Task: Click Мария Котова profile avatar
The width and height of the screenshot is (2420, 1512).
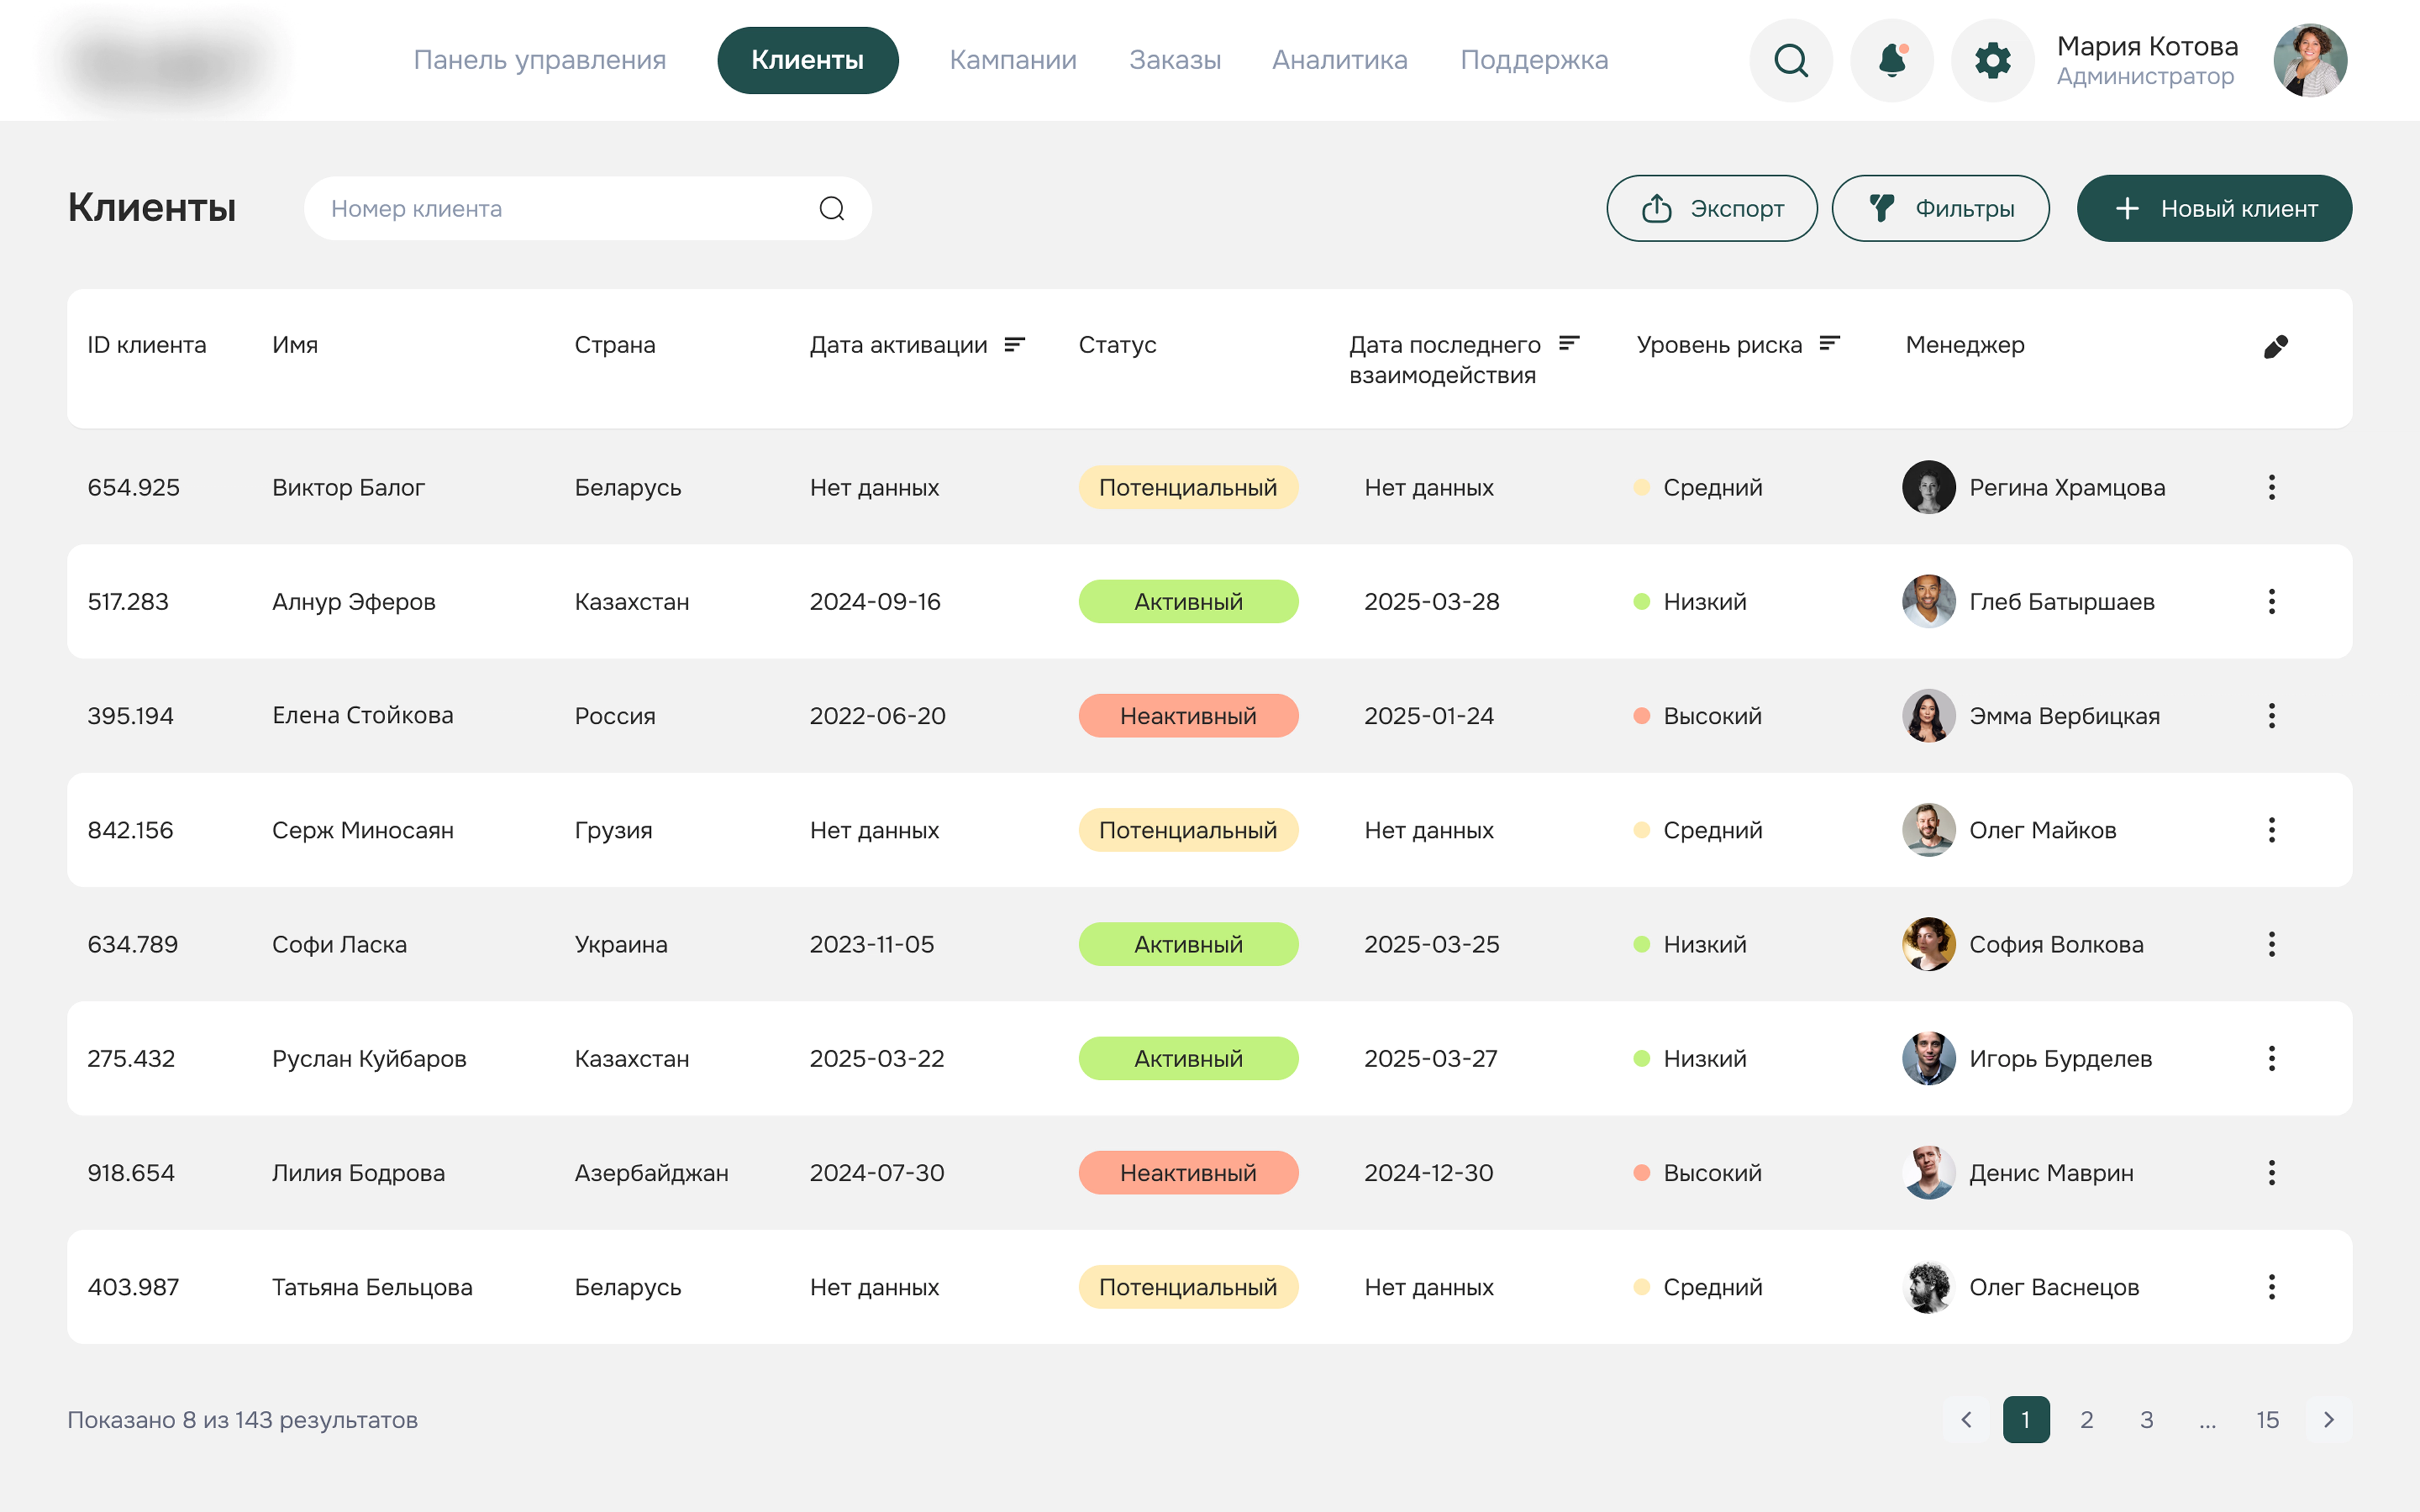Action: point(2309,60)
